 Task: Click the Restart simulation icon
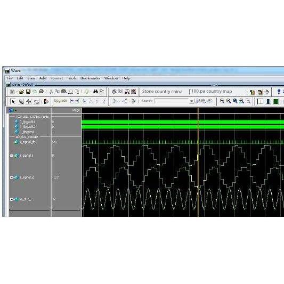114,92
